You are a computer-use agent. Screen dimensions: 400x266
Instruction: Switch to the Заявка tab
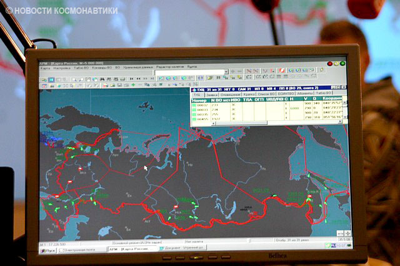[x=209, y=93]
